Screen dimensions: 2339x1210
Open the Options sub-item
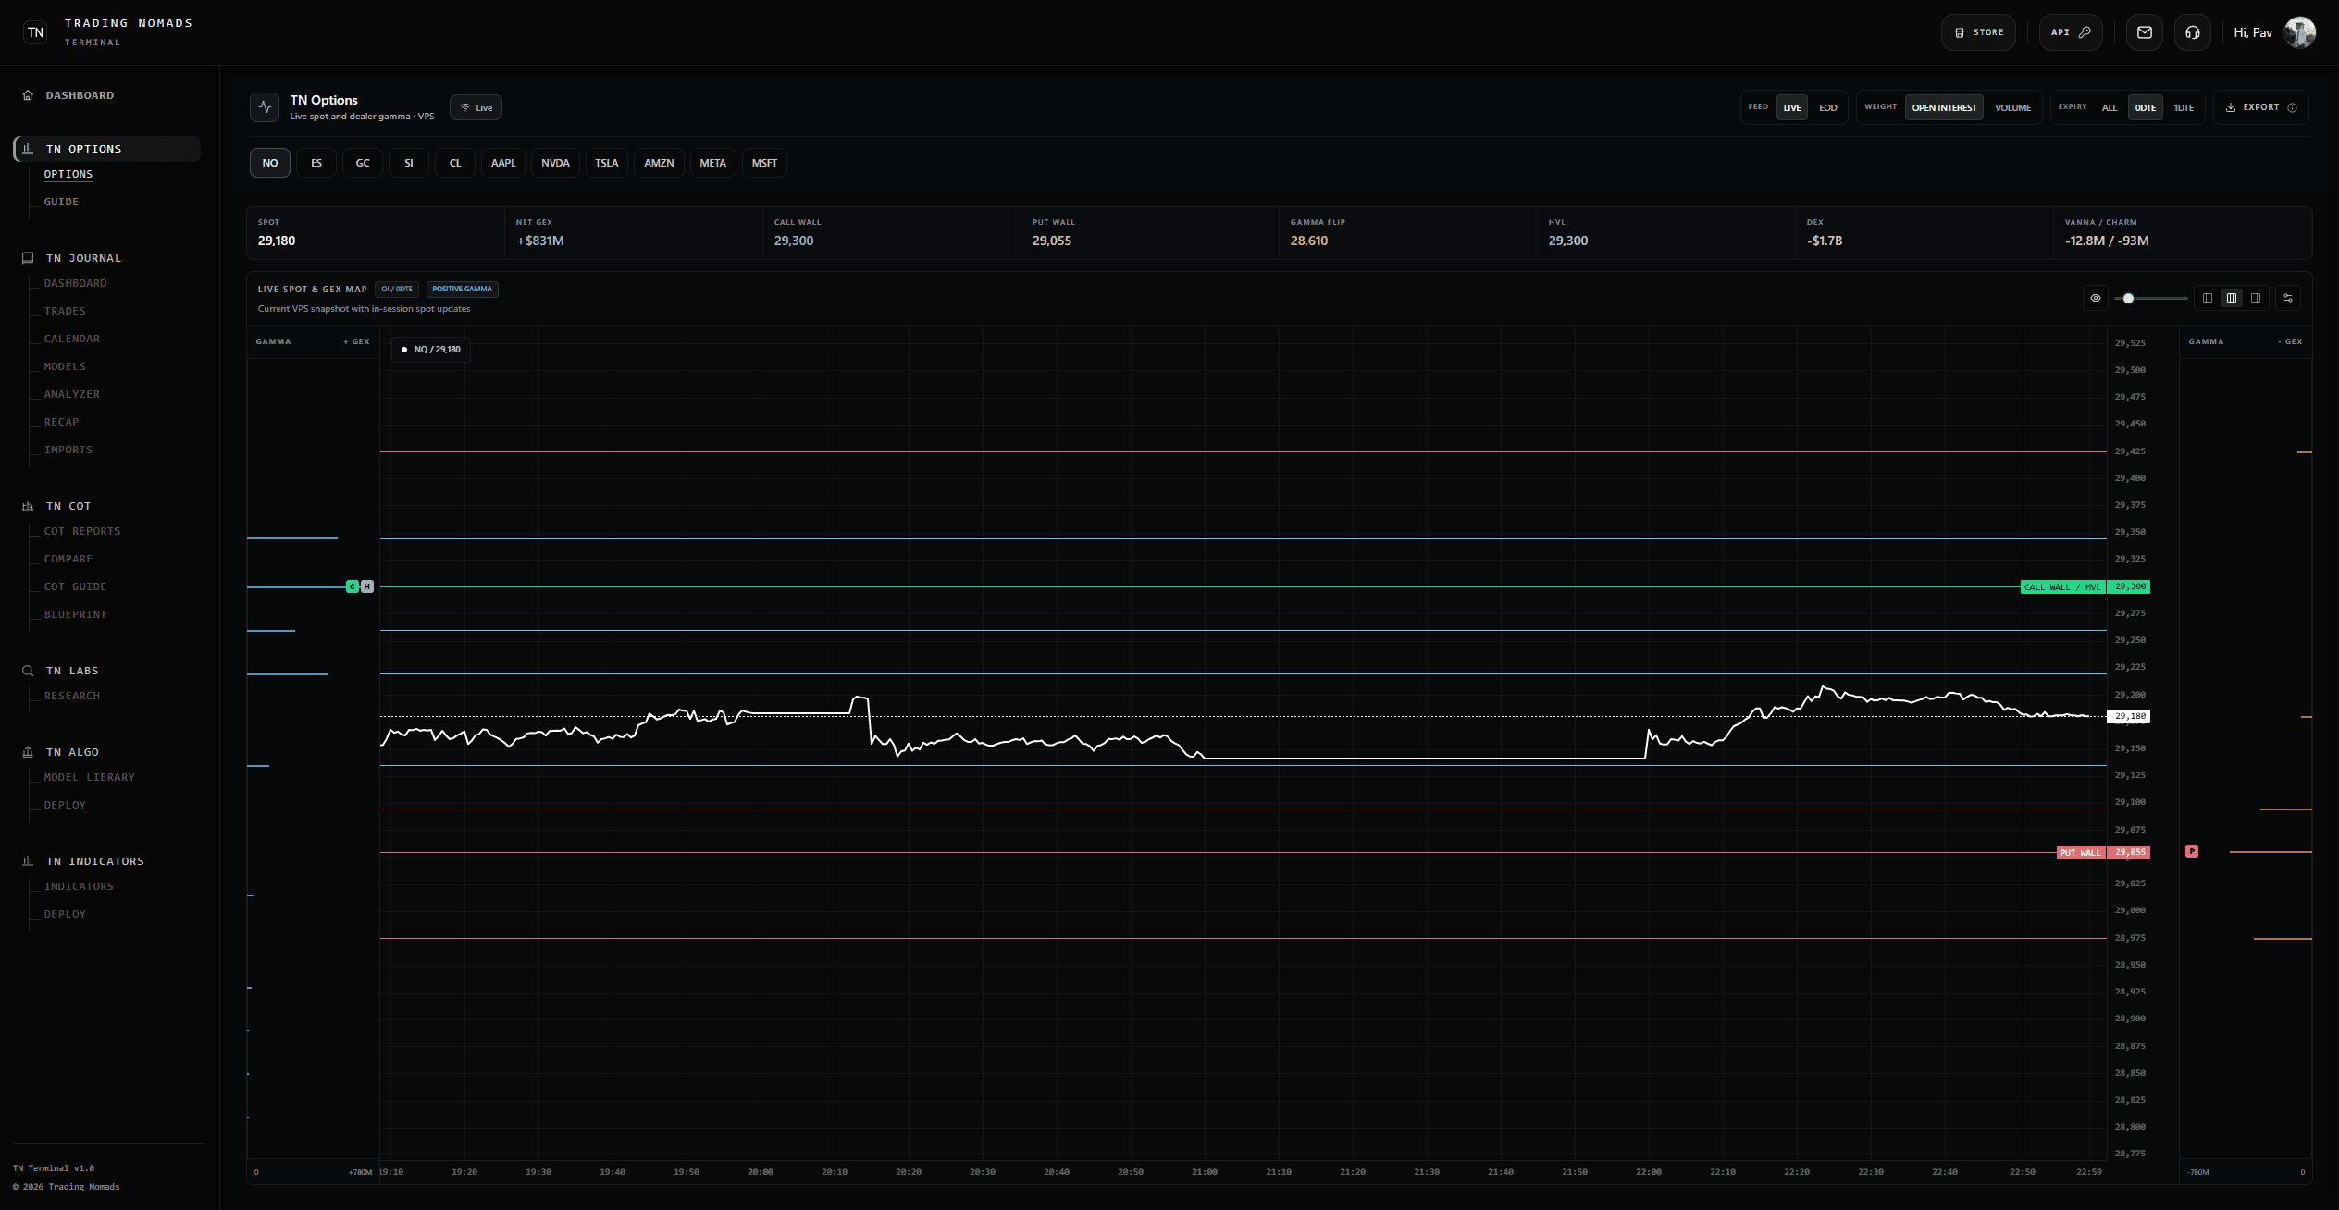point(68,174)
